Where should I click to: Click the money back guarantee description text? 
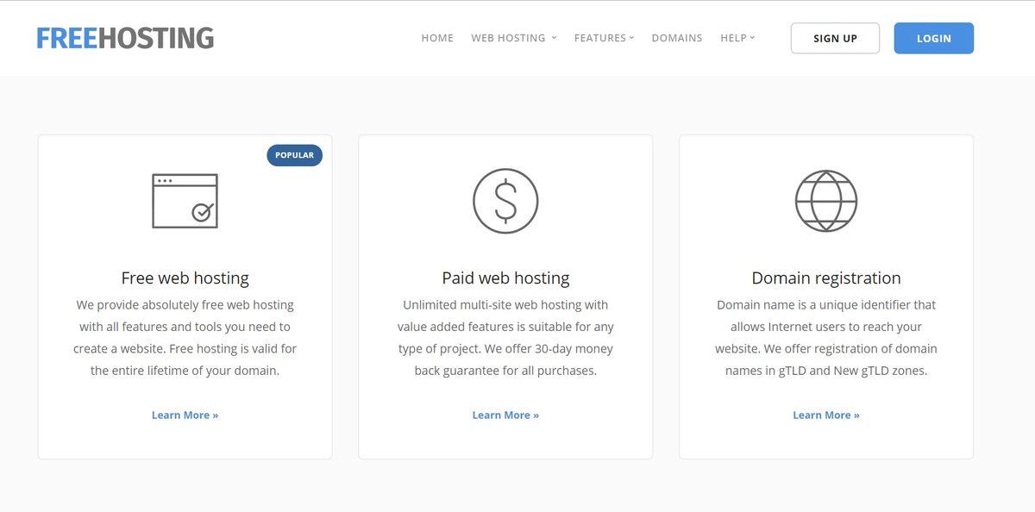(505, 336)
